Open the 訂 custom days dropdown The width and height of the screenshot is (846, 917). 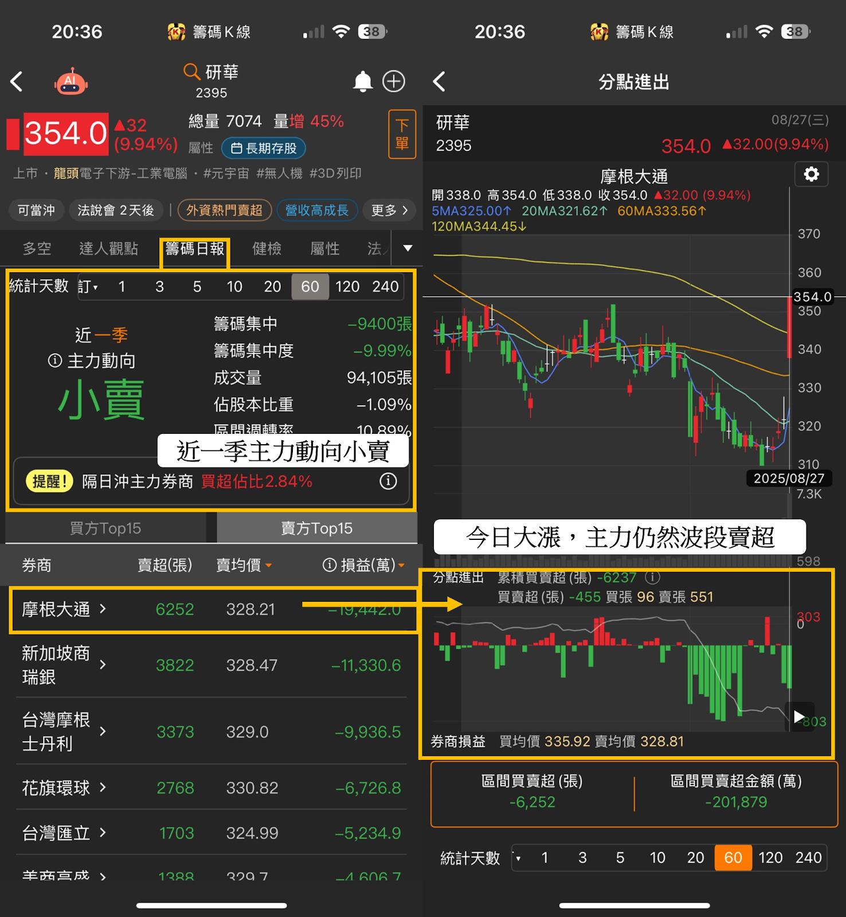coord(88,287)
